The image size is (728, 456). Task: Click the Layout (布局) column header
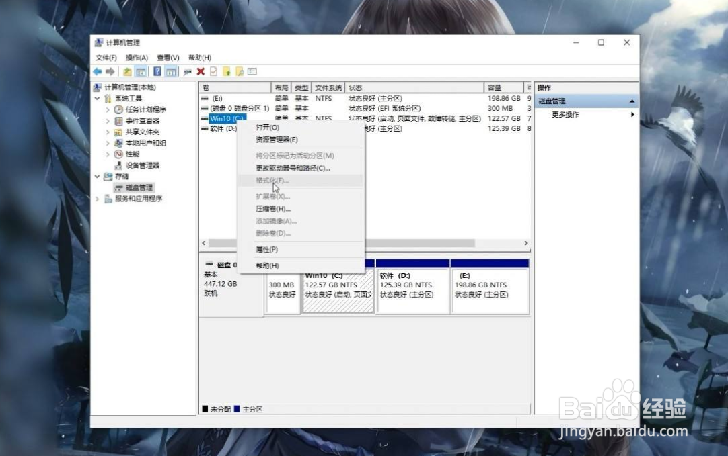coord(281,87)
